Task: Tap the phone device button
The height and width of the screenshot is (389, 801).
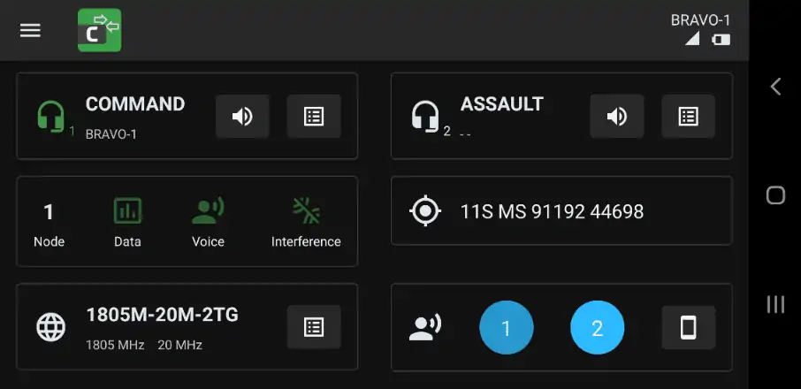Action: point(688,327)
